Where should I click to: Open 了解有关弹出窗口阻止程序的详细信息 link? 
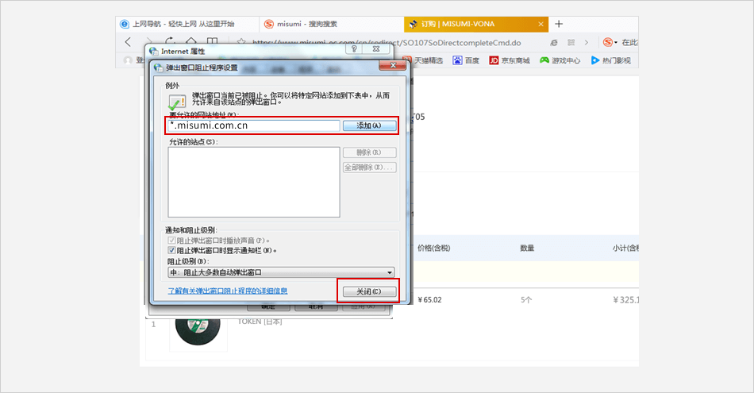(x=228, y=291)
